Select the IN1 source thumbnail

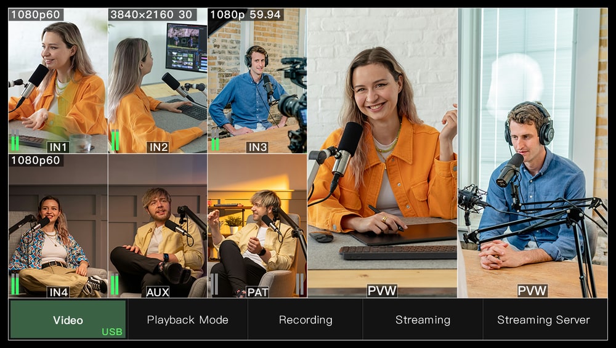(58, 81)
